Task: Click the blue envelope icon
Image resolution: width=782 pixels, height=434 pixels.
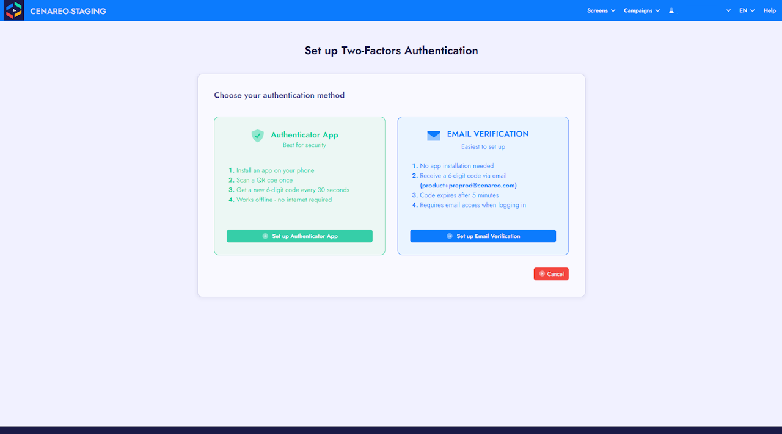Action: point(434,136)
